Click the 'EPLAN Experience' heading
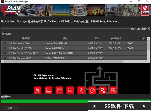Screen dimensions: 151x111 (x=44, y=75)
